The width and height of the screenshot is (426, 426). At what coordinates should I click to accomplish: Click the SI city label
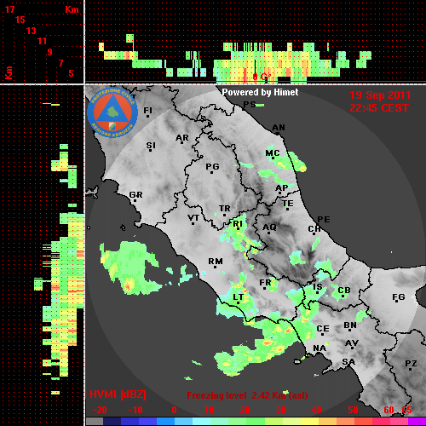pos(151,146)
